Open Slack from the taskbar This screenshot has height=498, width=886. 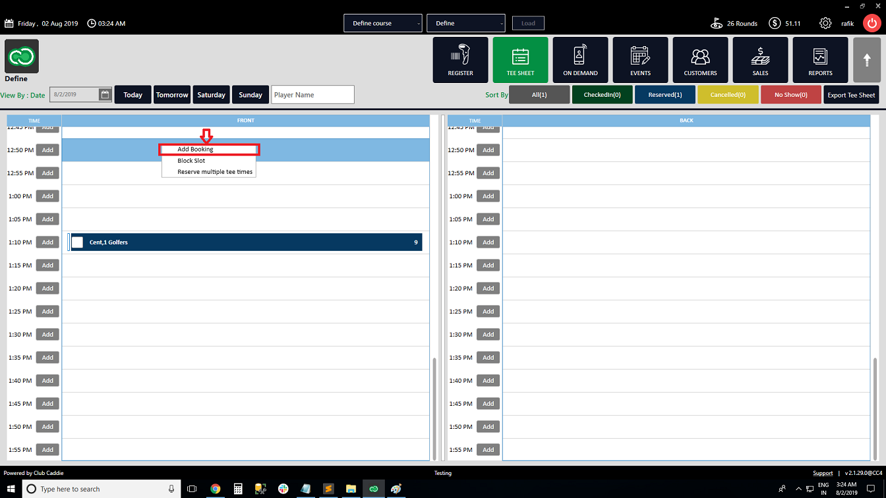[283, 489]
